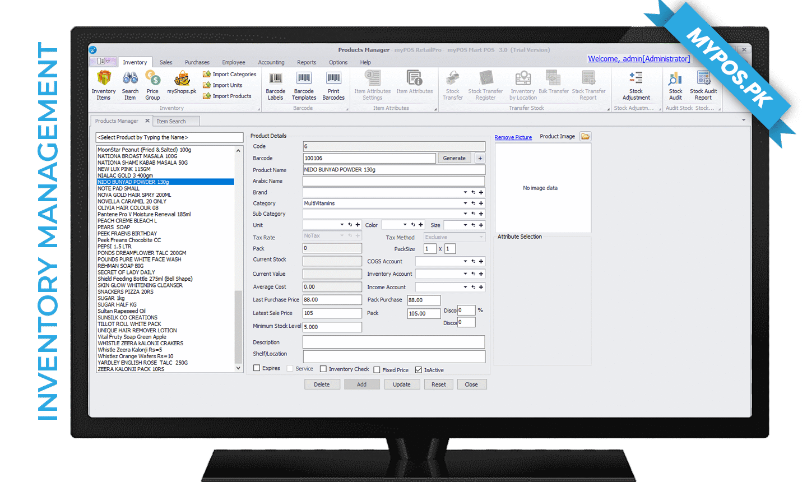Click the Update button

(x=402, y=384)
